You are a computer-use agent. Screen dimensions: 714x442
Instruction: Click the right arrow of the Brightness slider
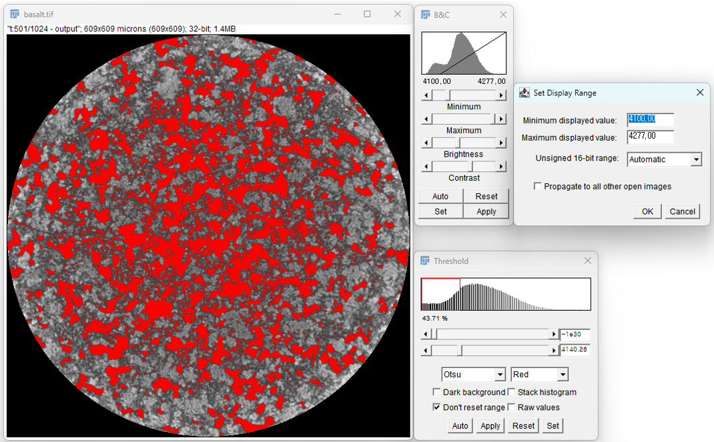tap(501, 142)
